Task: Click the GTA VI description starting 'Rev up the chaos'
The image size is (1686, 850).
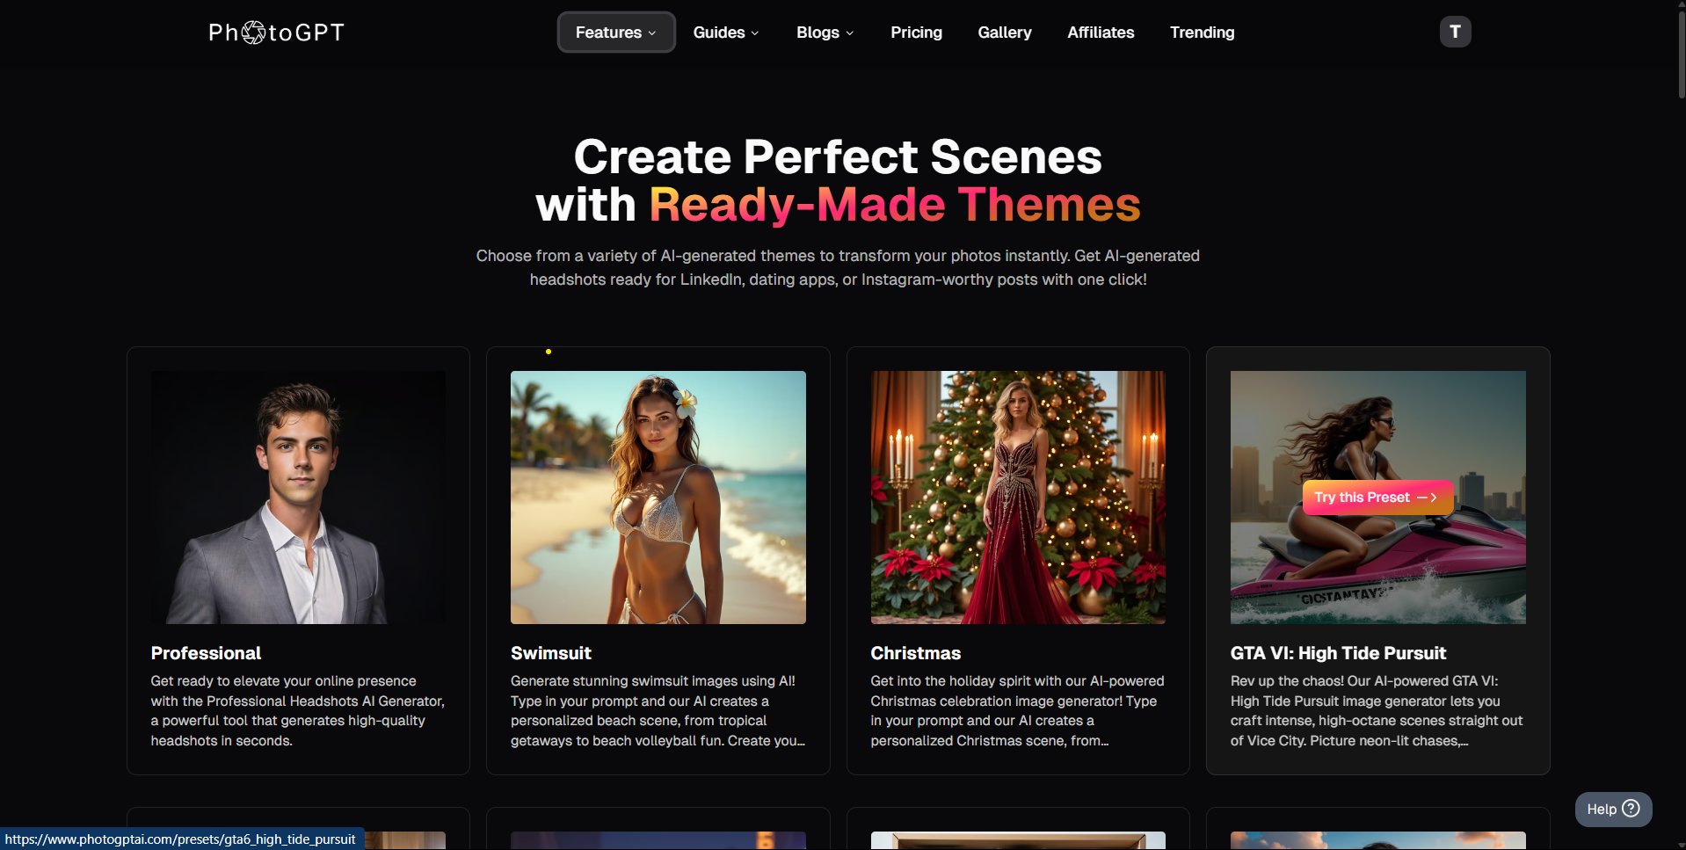Action: tap(1377, 711)
